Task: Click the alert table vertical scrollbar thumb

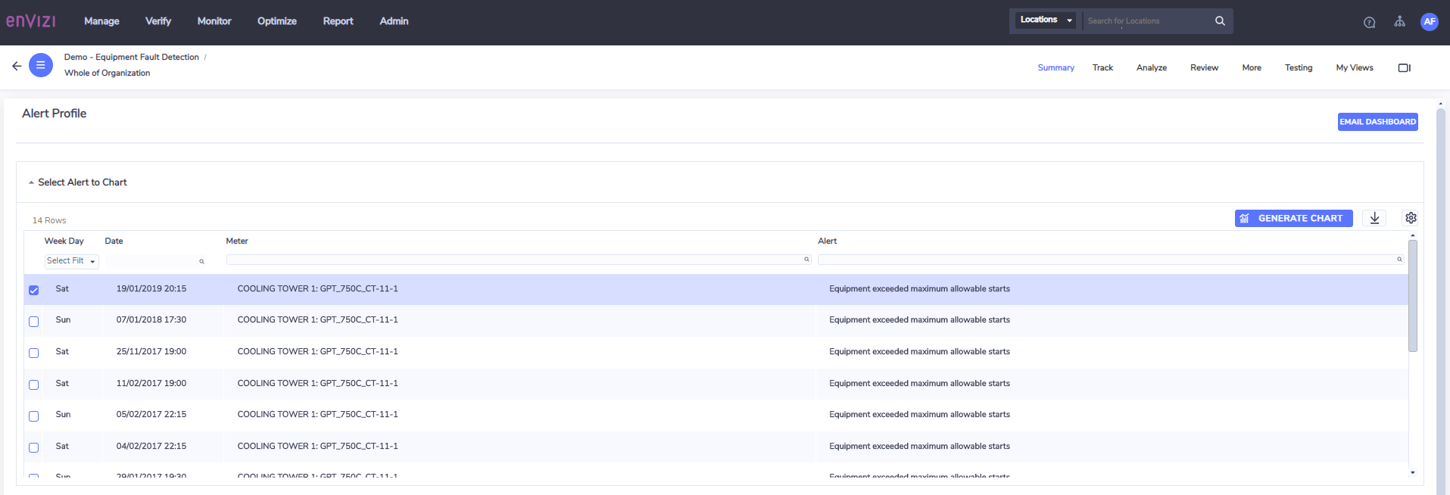Action: coord(1413,296)
